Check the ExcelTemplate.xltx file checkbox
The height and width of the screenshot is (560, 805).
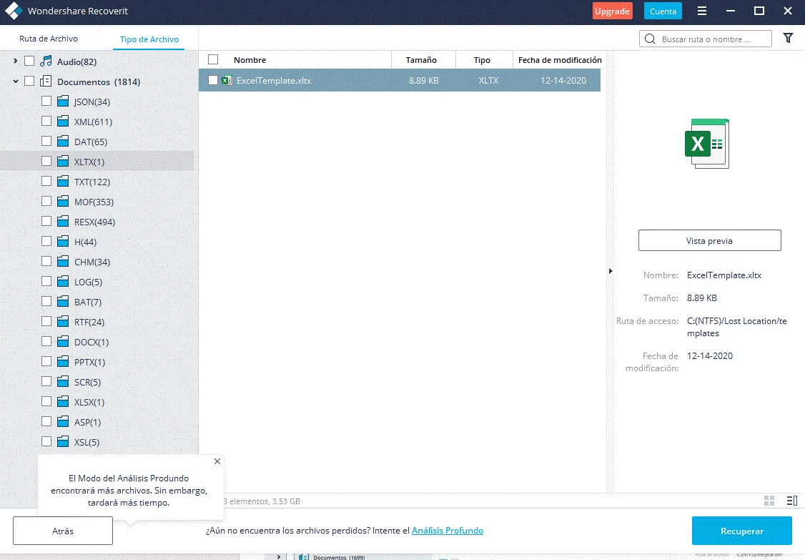point(212,80)
